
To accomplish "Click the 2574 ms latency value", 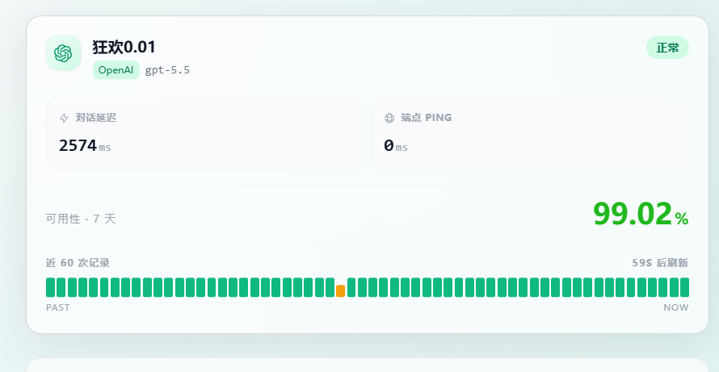I will (85, 146).
